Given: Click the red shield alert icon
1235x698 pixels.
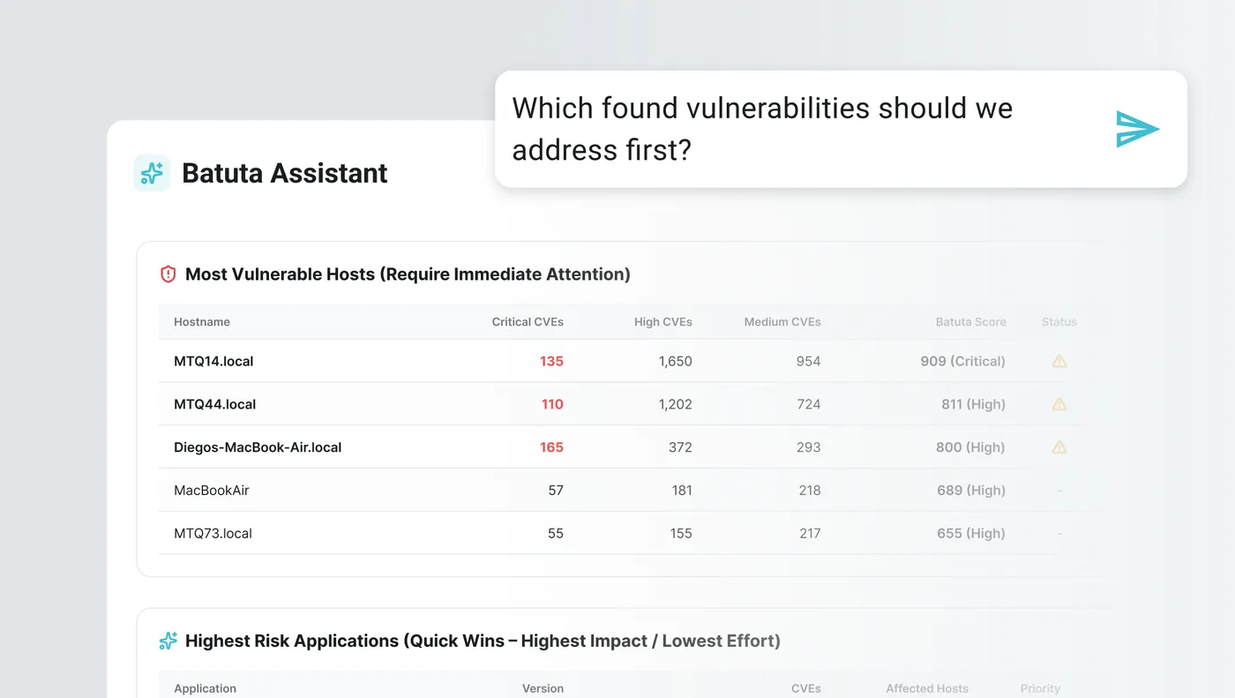Looking at the screenshot, I should pos(168,274).
